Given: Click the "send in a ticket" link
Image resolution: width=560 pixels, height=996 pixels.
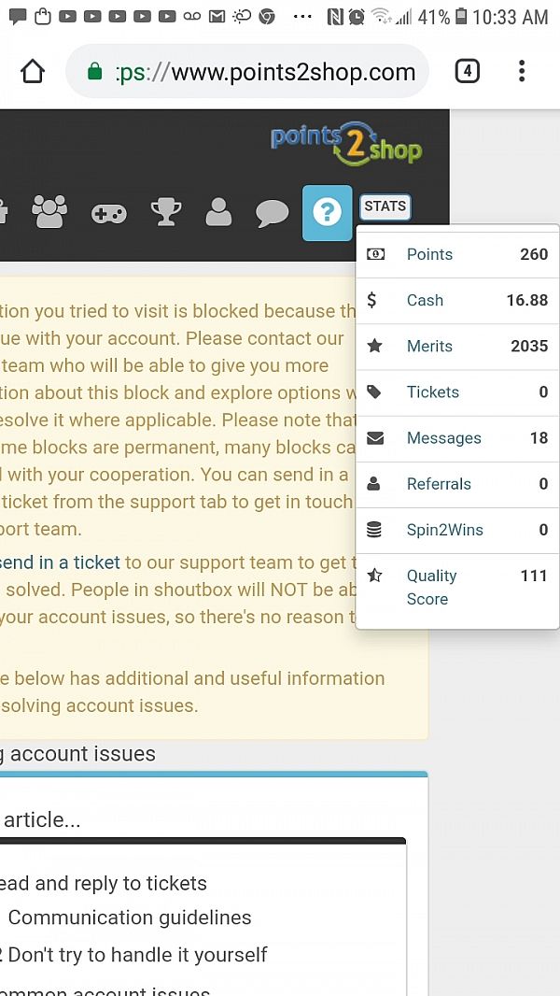Looking at the screenshot, I should [61, 562].
